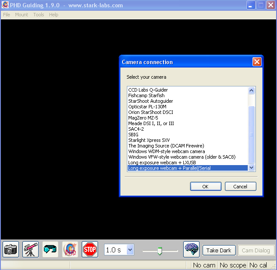
Task: Select SBIG from the camera list
Action: point(133,135)
